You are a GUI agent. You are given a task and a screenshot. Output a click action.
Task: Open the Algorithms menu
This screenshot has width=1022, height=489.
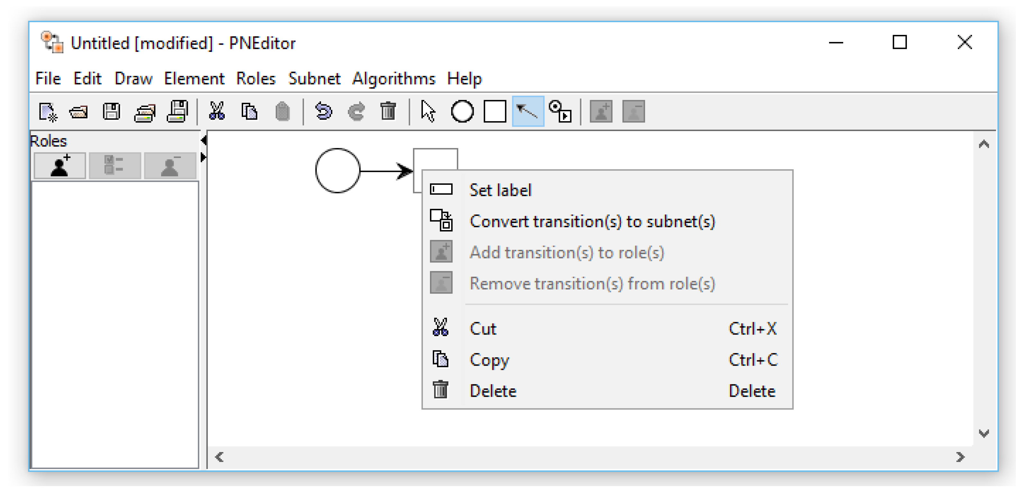tap(394, 78)
